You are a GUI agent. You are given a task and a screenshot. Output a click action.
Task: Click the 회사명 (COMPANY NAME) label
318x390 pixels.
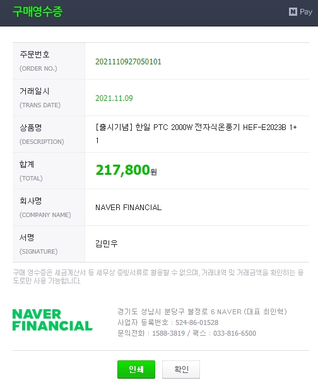click(45, 208)
